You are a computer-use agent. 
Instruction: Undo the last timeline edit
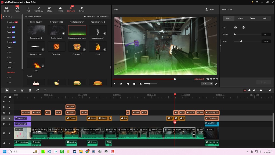click(7, 90)
